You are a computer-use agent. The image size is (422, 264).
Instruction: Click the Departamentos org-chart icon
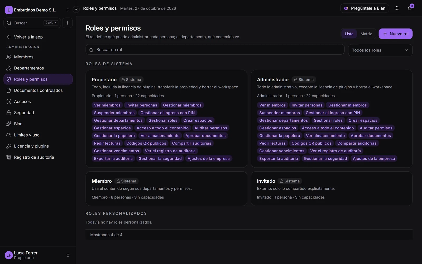click(9, 68)
